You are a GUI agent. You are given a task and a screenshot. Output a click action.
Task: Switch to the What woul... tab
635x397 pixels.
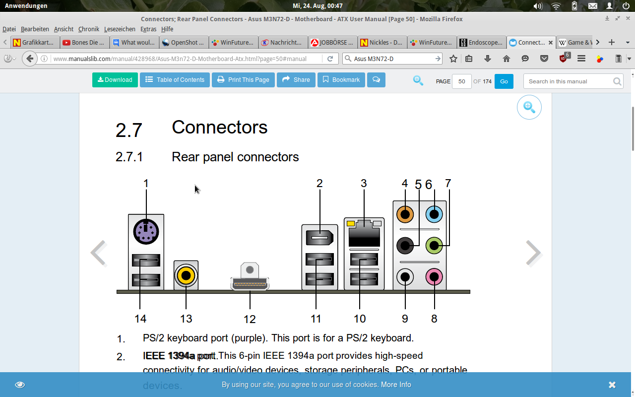click(x=134, y=42)
